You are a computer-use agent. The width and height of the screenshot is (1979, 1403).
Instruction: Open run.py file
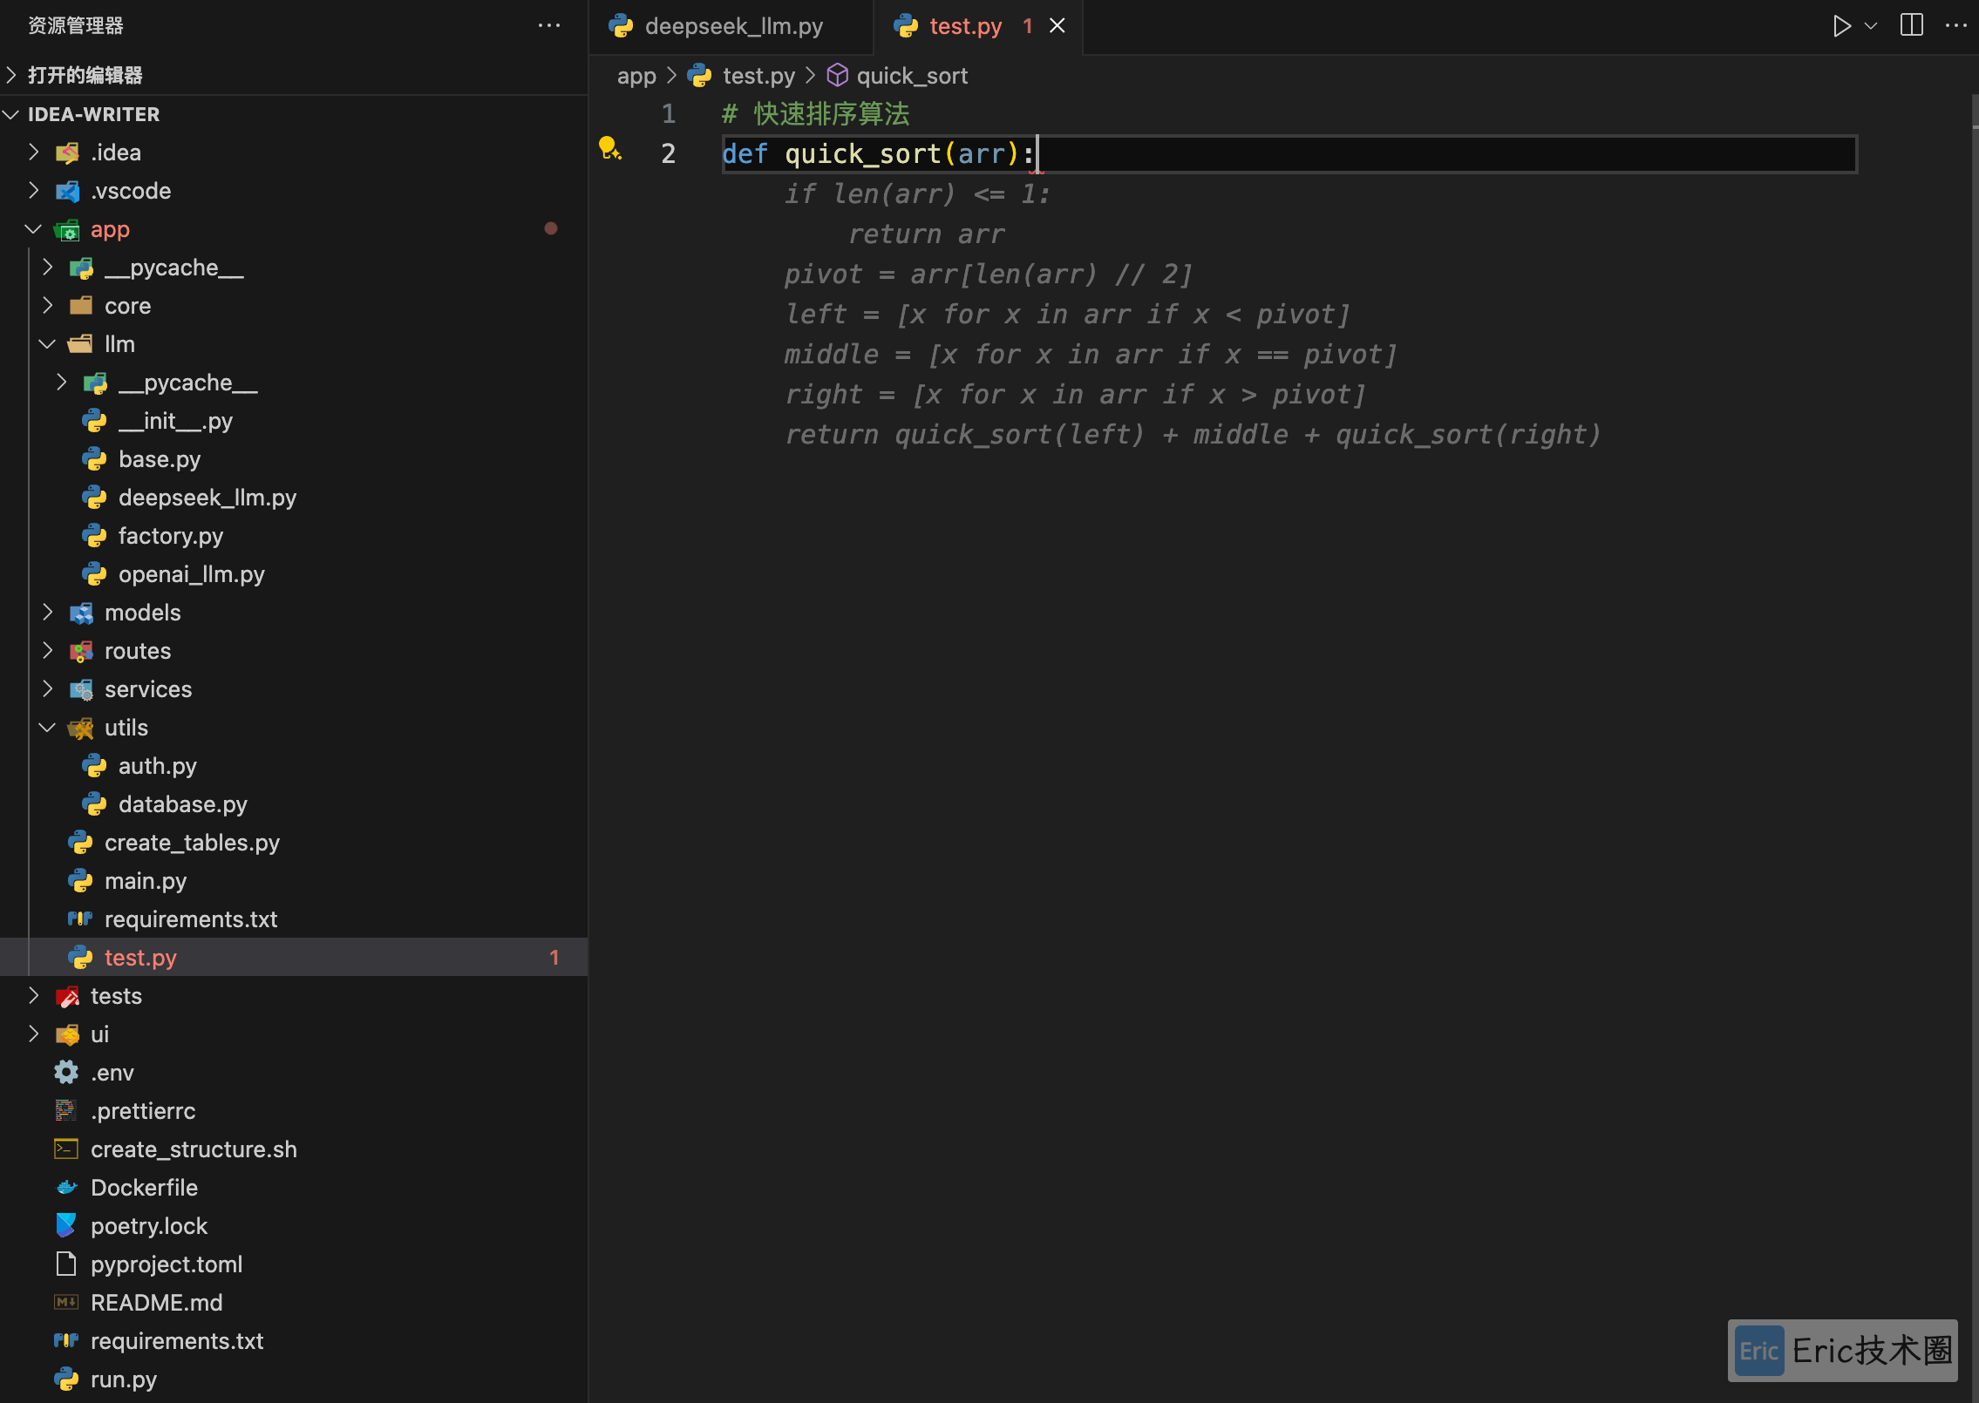(x=294, y=1379)
